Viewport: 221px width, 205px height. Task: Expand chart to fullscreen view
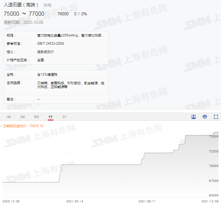pos(216,117)
